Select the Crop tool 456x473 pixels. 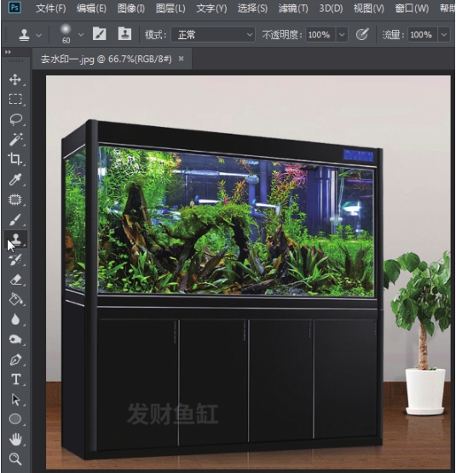pyautogui.click(x=14, y=159)
